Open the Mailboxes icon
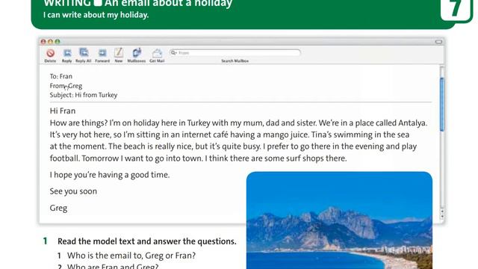Screen dimensions: 478x269 (x=137, y=53)
